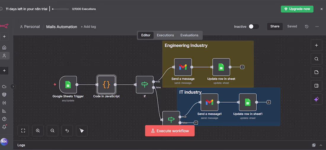Select the Google Sheets Trigger node
The width and height of the screenshot is (326, 150).
[x=68, y=85]
